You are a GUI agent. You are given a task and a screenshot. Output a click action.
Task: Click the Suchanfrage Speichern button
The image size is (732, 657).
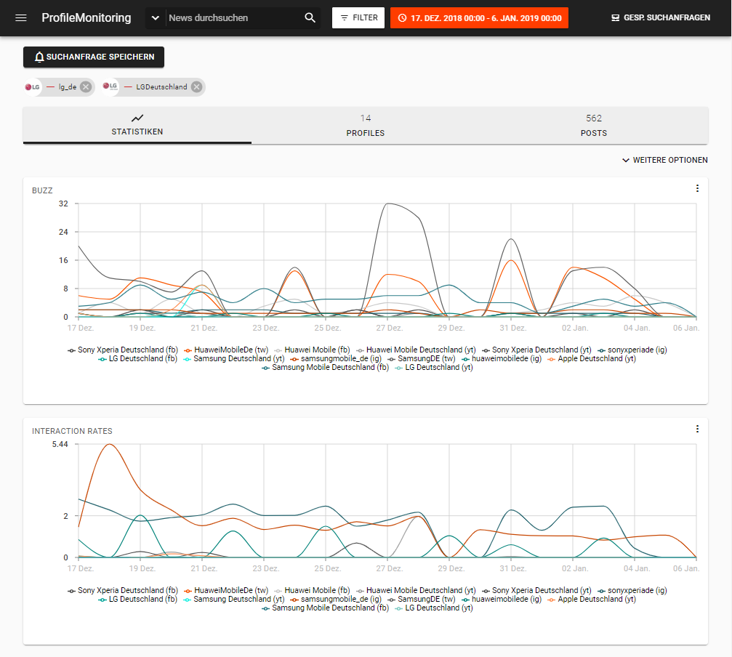[x=94, y=57]
